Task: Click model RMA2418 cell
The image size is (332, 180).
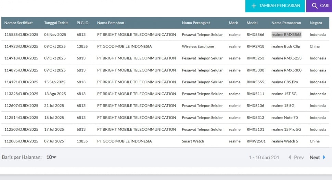Action: pos(255,46)
